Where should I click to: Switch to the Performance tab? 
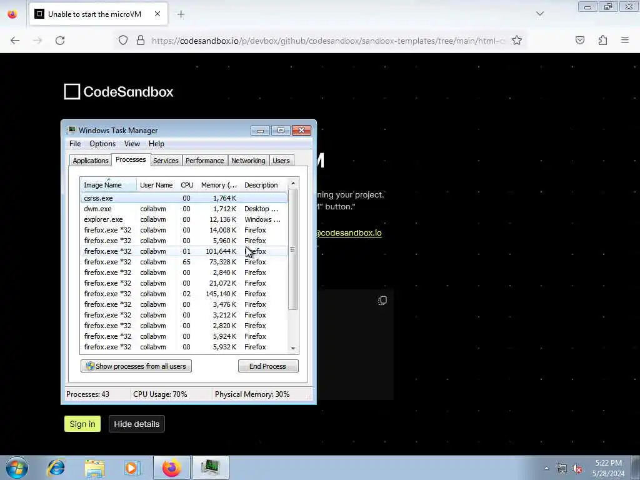pyautogui.click(x=204, y=161)
